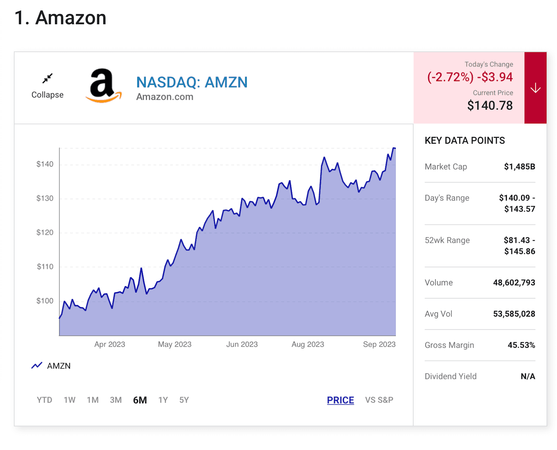
Task: Click the Collapse arrows icon
Action: click(x=47, y=78)
